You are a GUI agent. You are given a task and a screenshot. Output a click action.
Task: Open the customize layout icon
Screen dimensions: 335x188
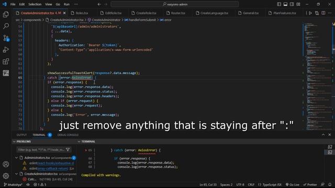pos(298,4)
